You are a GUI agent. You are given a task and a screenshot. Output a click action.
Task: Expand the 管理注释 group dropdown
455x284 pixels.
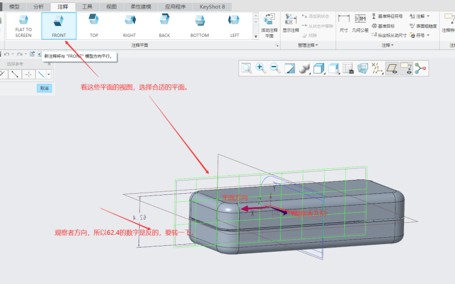(x=308, y=45)
